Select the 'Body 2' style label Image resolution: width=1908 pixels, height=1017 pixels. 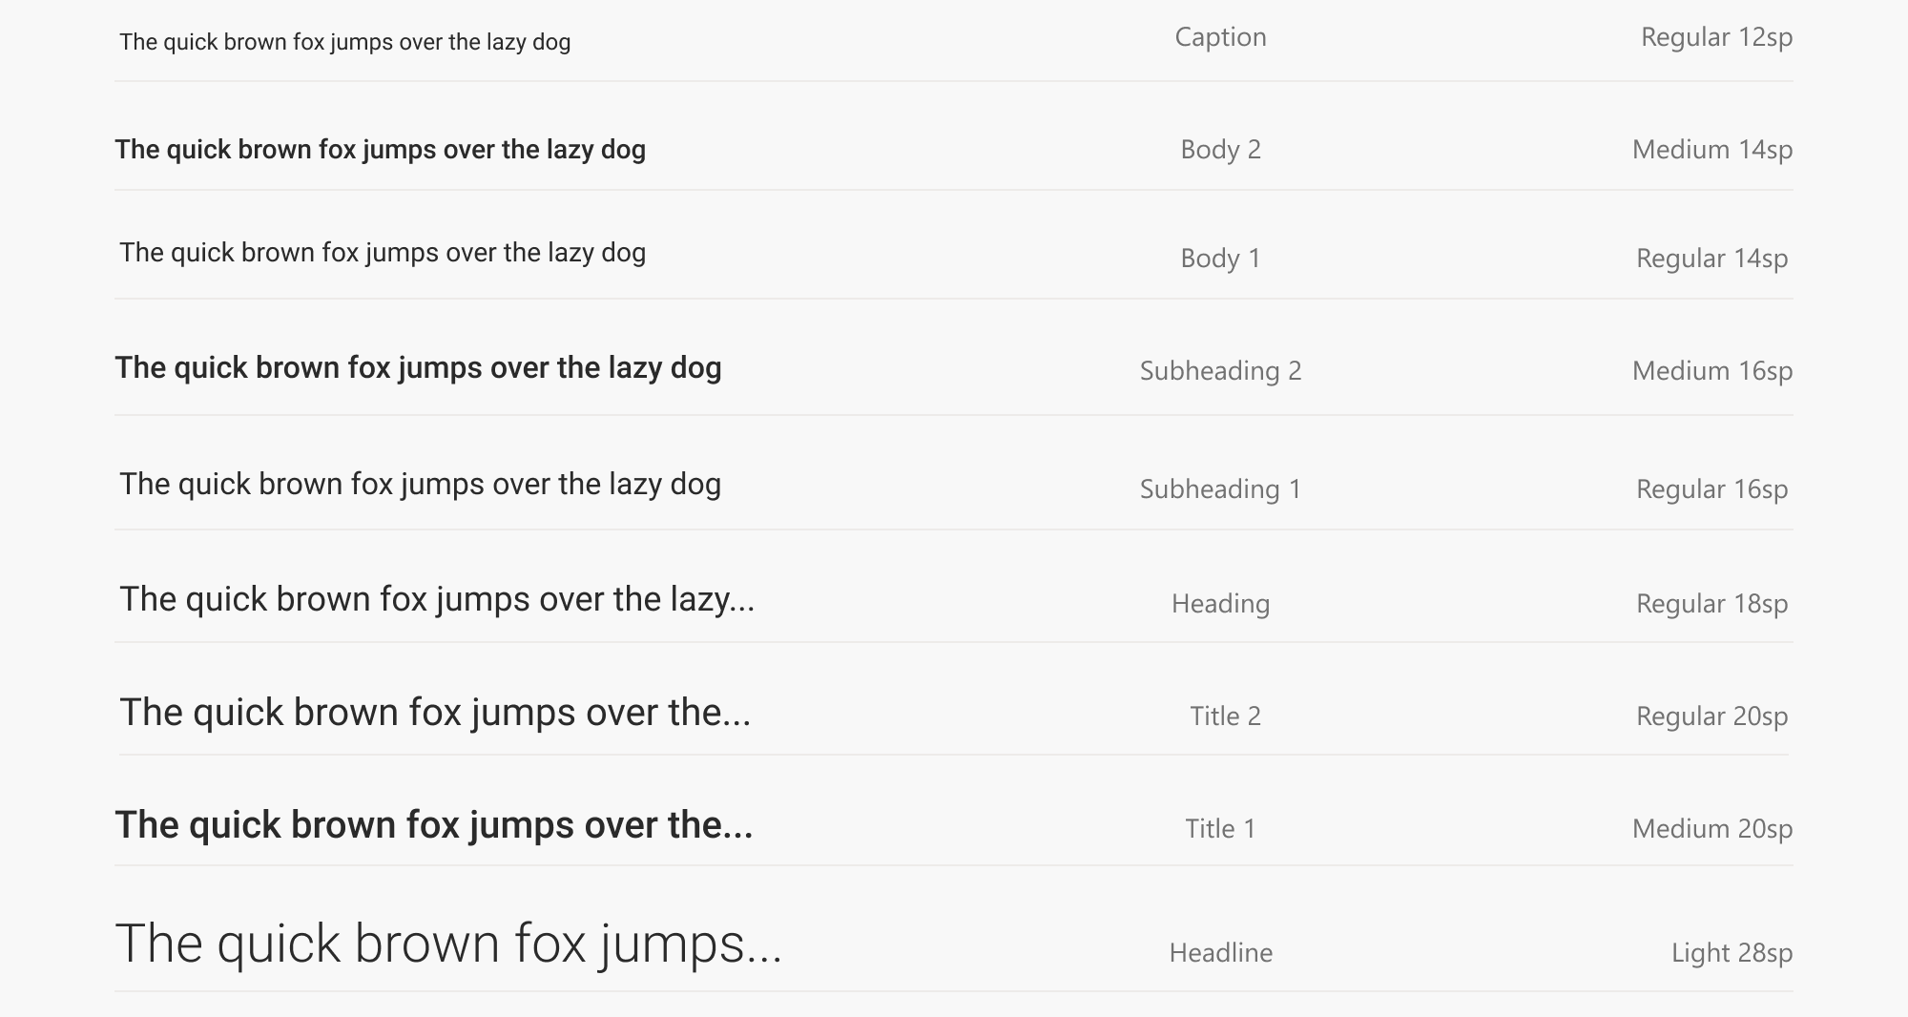tap(1220, 150)
